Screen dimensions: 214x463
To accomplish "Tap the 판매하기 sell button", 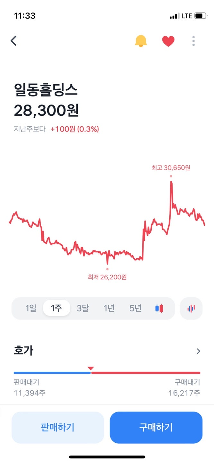I will (x=58, y=427).
